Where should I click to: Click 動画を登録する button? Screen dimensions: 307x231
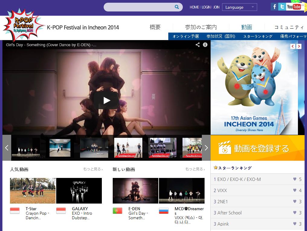pyautogui.click(x=257, y=148)
